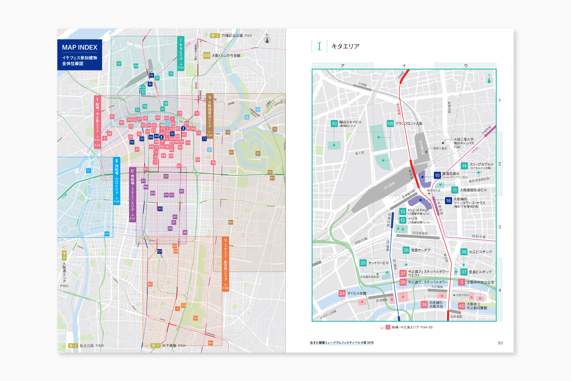This screenshot has width=571, height=381.
Task: Select marker 10 on the MAP INDEX map
Action: click(119, 64)
